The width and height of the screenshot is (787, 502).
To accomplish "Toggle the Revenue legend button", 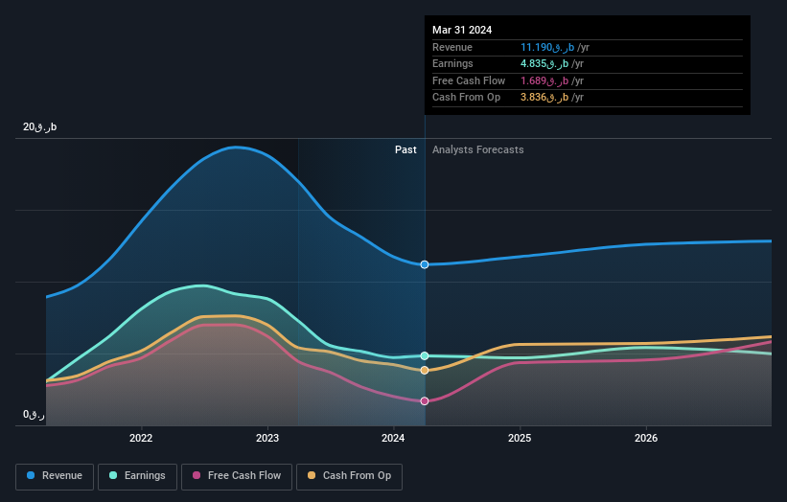I will (x=55, y=476).
